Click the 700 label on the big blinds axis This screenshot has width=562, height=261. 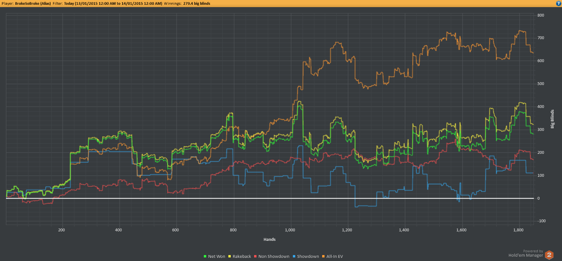541,38
